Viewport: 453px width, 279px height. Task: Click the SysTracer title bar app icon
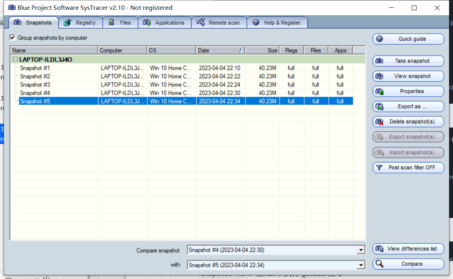[x=12, y=7]
